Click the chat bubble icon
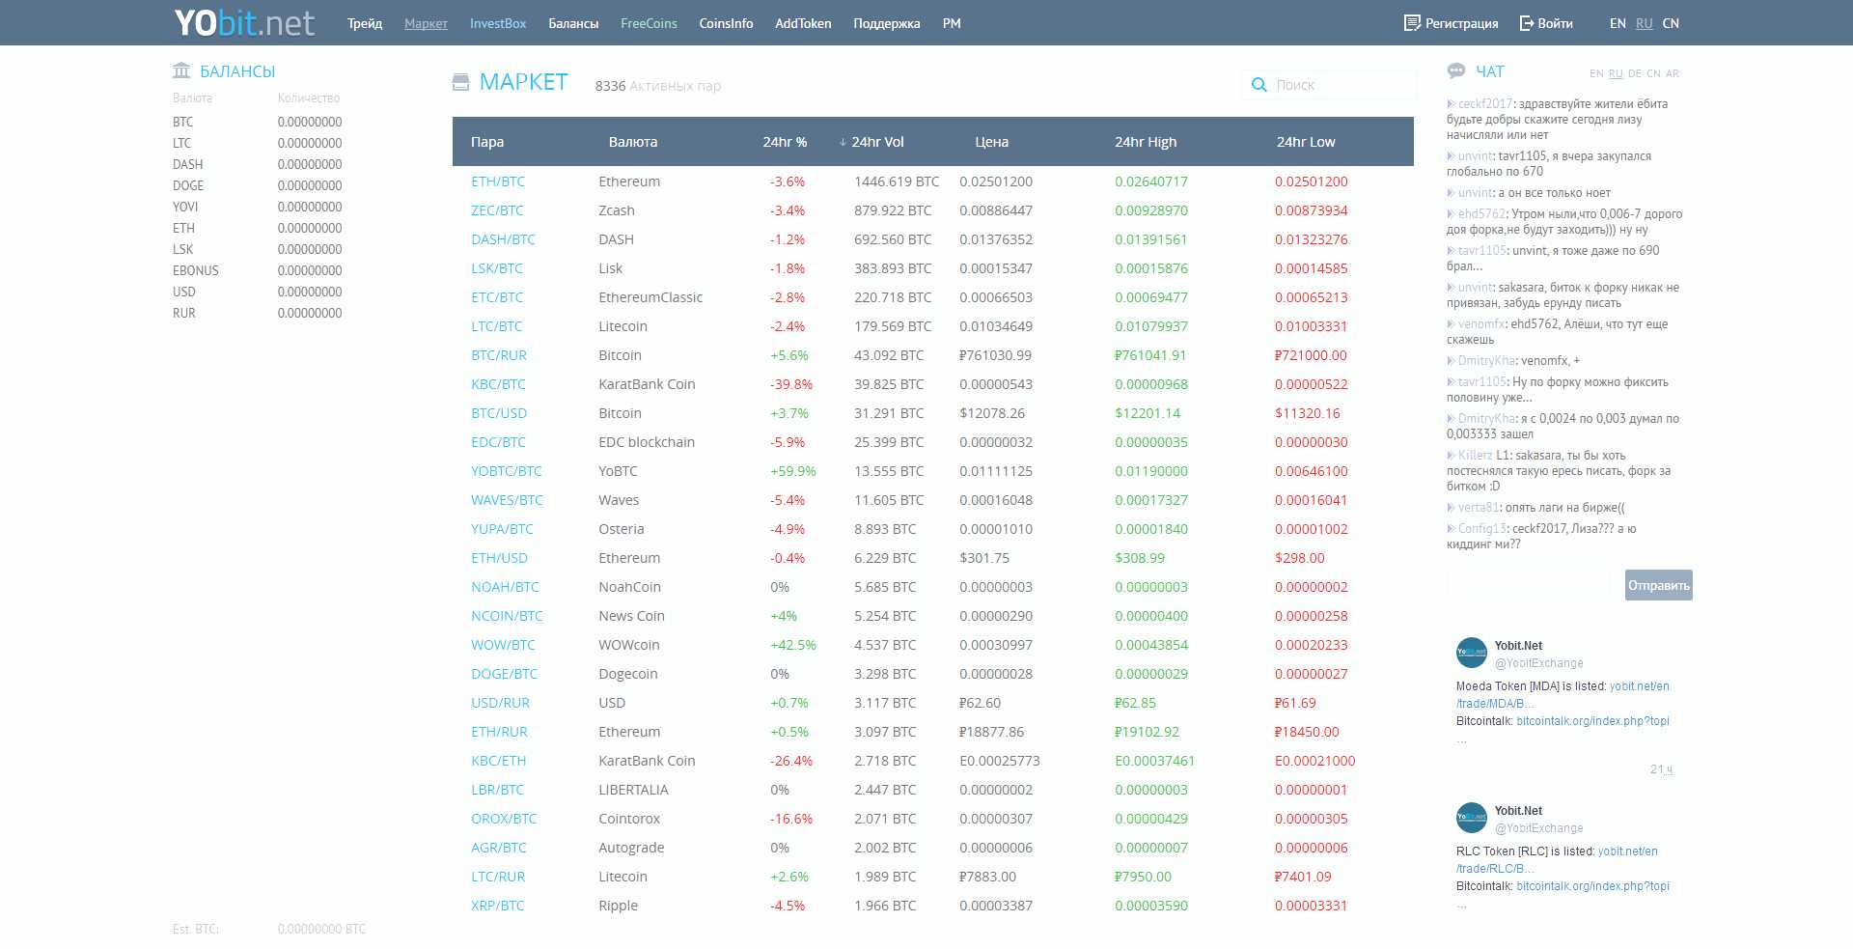Image resolution: width=1853 pixels, height=949 pixels. click(x=1456, y=70)
